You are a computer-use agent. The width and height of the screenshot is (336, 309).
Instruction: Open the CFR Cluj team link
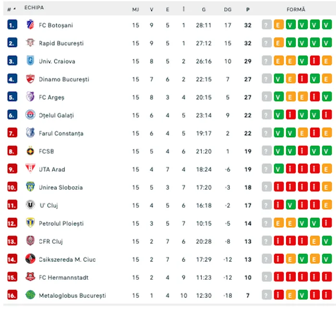click(x=51, y=241)
